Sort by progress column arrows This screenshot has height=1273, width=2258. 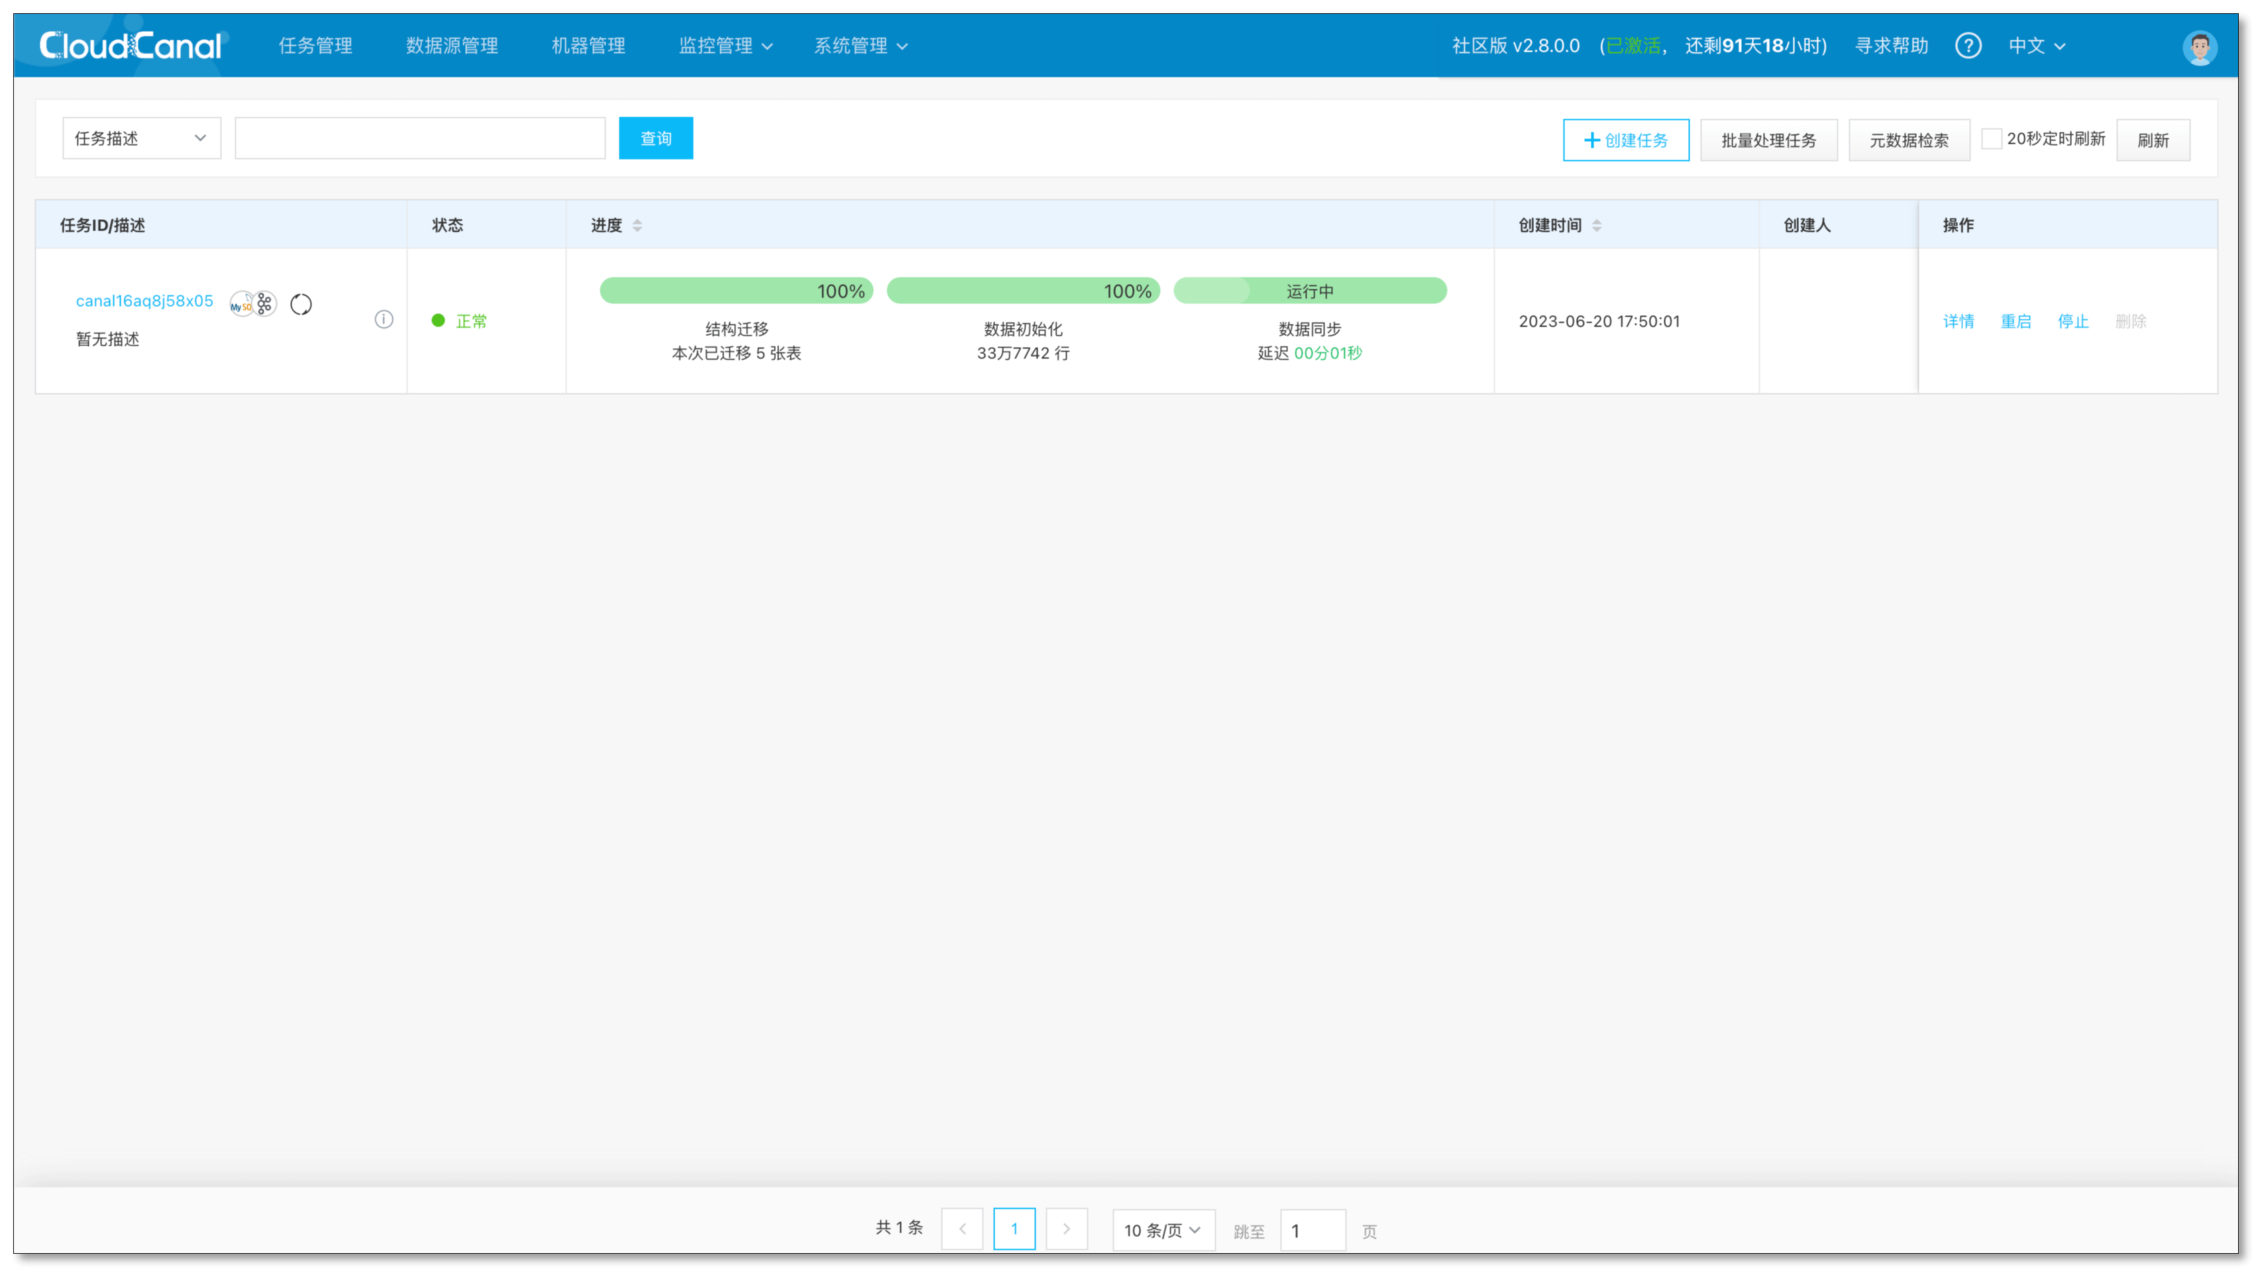(x=637, y=226)
